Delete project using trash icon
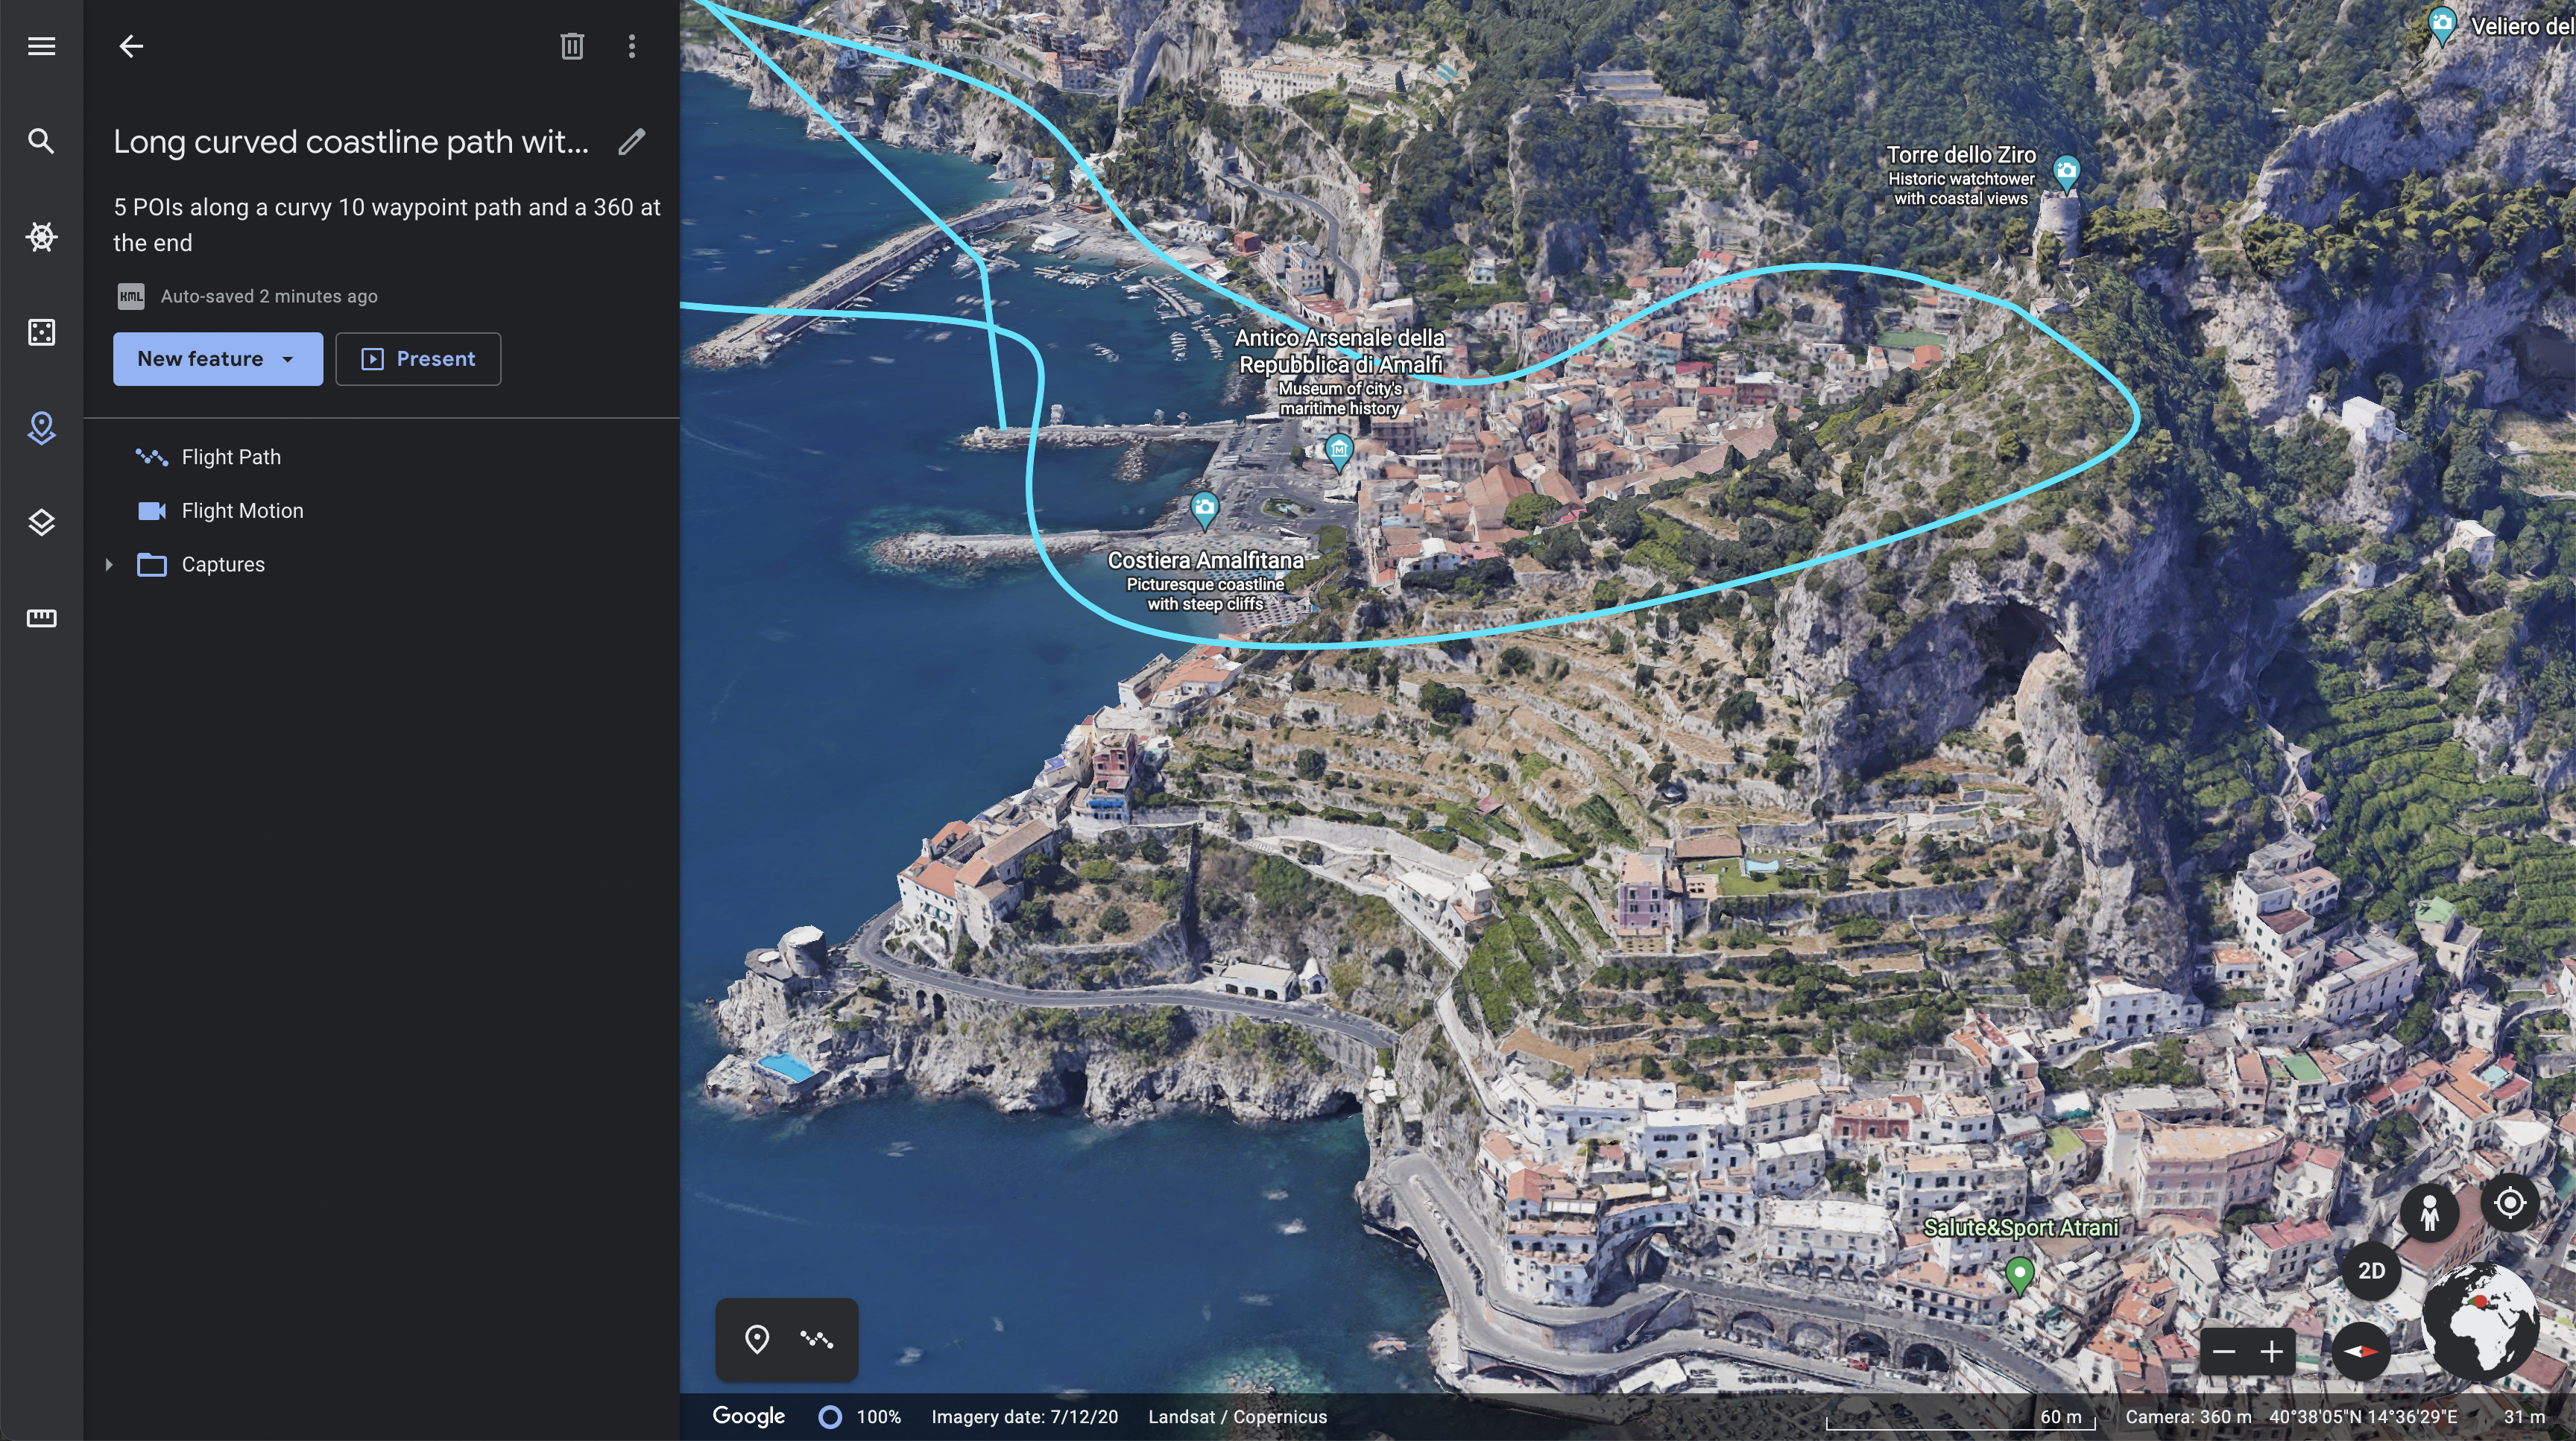Image resolution: width=2576 pixels, height=1441 pixels. pos(572,46)
